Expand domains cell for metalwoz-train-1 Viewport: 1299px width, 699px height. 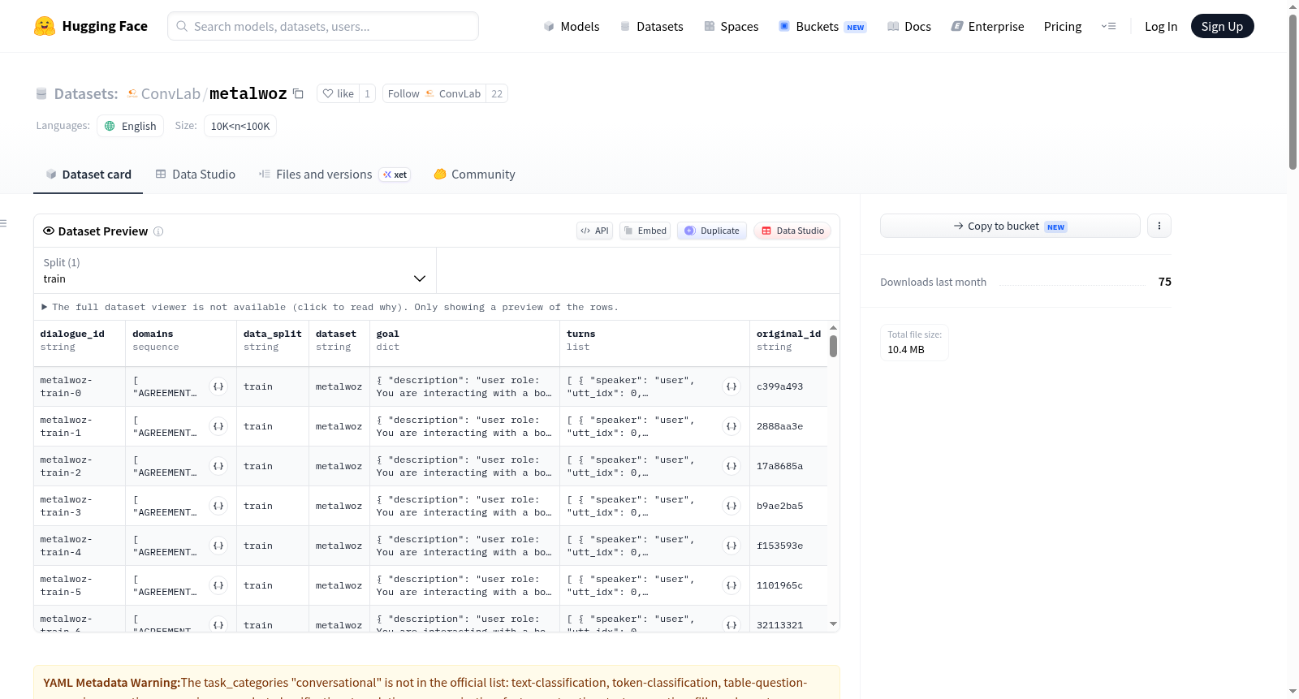[x=218, y=426]
